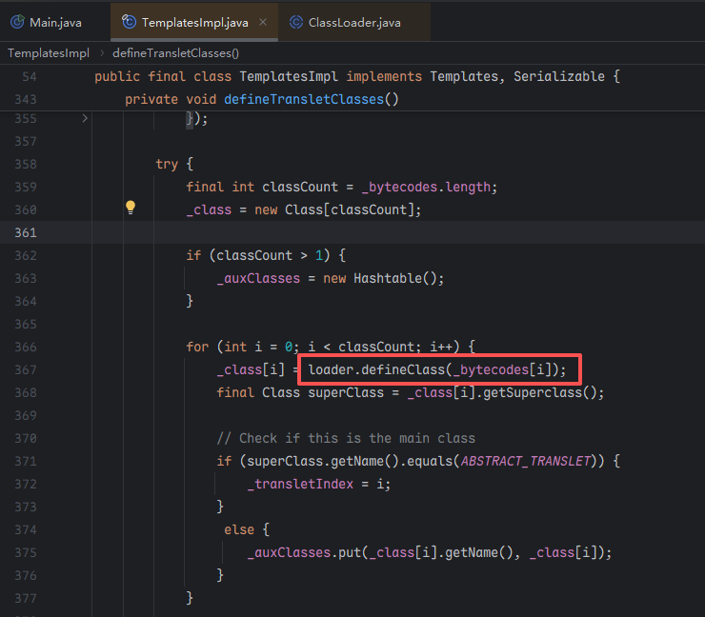This screenshot has height=617, width=705.
Task: Click _auxClasses.put on line 375
Action: click(x=307, y=552)
